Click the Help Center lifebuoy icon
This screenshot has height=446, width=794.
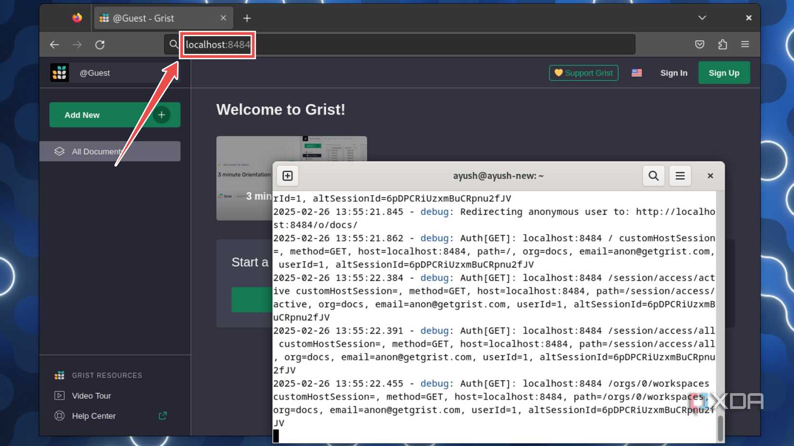point(60,416)
